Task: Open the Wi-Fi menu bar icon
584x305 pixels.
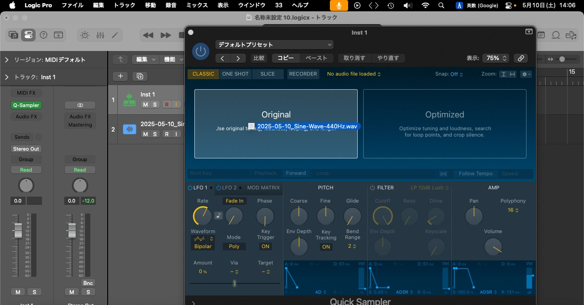Action: (x=425, y=5)
